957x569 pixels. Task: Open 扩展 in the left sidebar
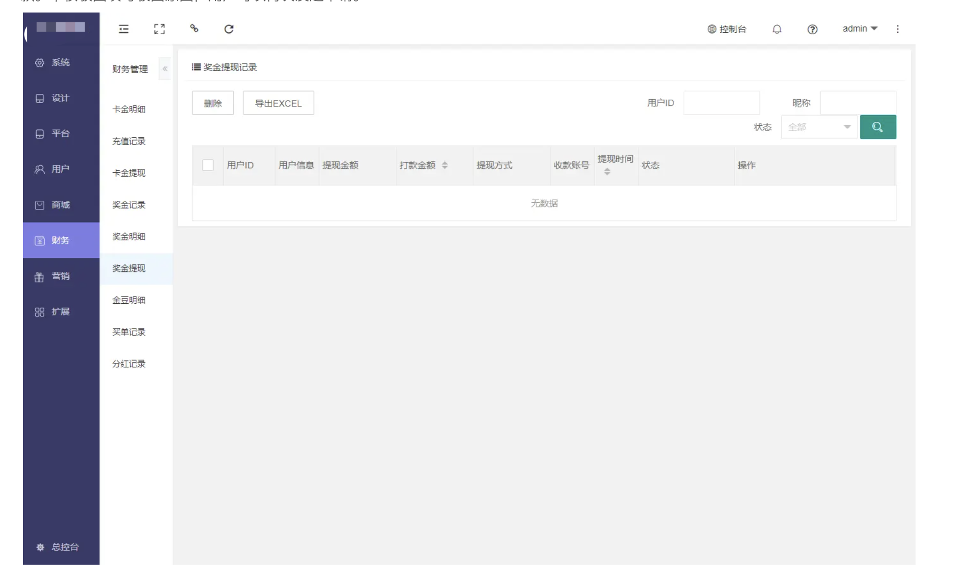pos(61,312)
